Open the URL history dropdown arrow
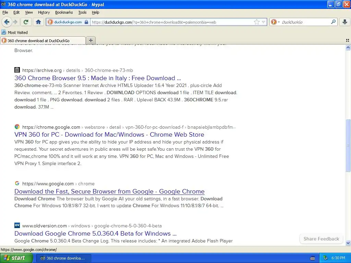The width and height of the screenshot is (351, 263). [x=264, y=22]
